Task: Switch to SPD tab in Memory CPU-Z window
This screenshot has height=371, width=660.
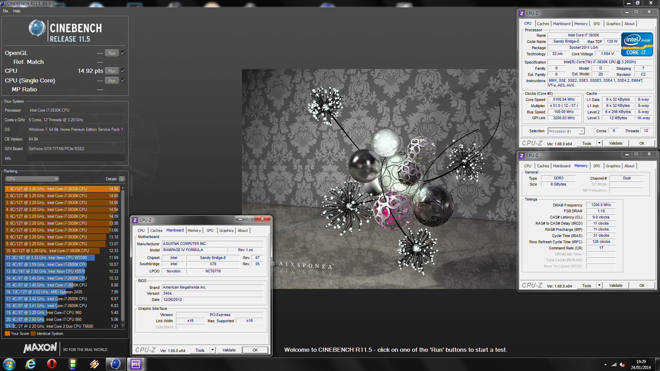Action: [597, 166]
